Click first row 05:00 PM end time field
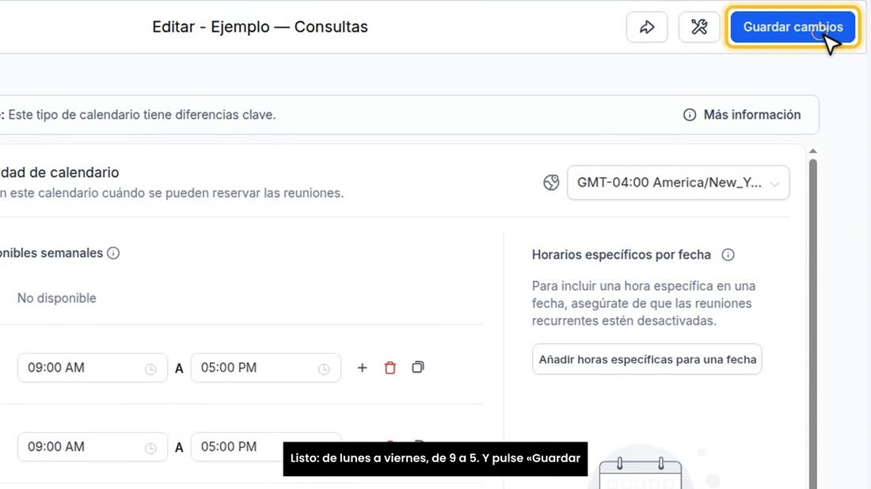Screen dimensions: 871x489 pyautogui.click(x=266, y=368)
